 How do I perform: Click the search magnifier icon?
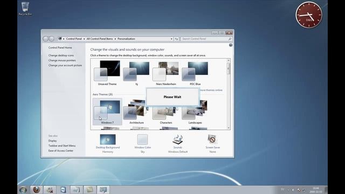click(230, 39)
